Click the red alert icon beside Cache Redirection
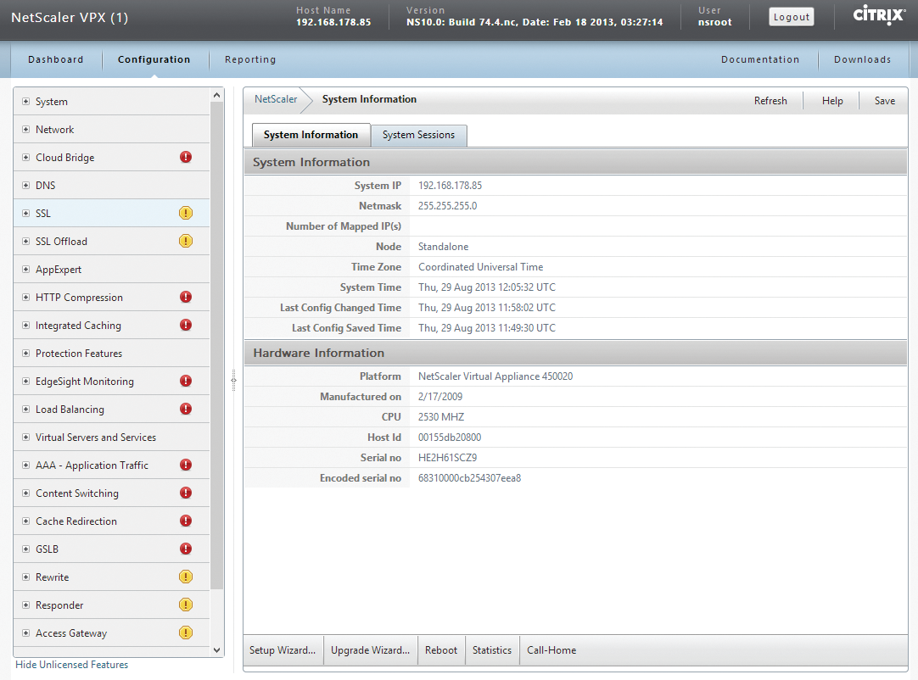This screenshot has width=918, height=680. pos(186,521)
